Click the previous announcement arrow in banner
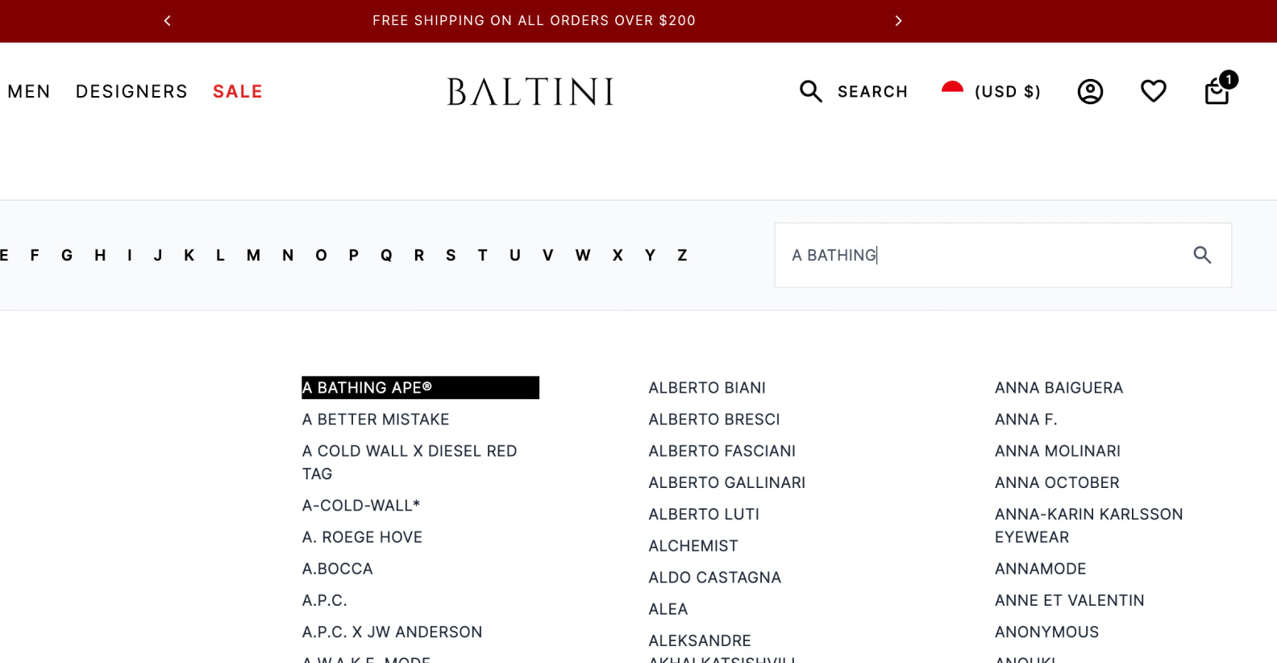This screenshot has width=1277, height=663. [x=168, y=21]
